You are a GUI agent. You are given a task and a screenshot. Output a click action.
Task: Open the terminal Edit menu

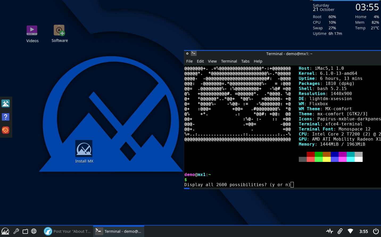(x=200, y=61)
